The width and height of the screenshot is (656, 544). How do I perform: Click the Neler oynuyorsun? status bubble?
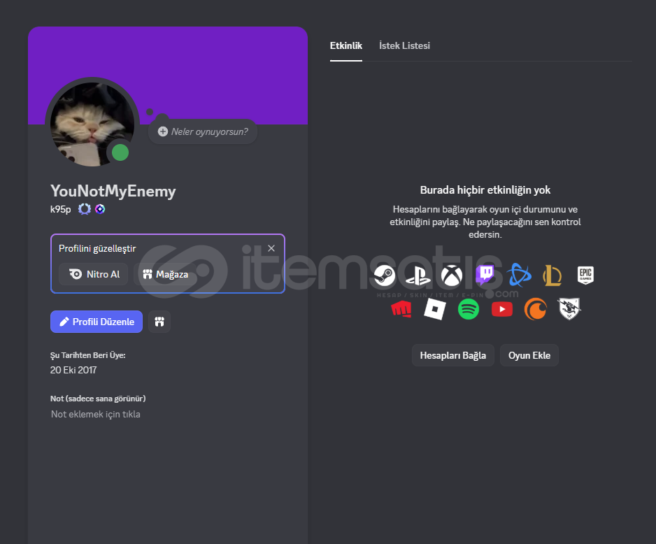[x=203, y=131]
